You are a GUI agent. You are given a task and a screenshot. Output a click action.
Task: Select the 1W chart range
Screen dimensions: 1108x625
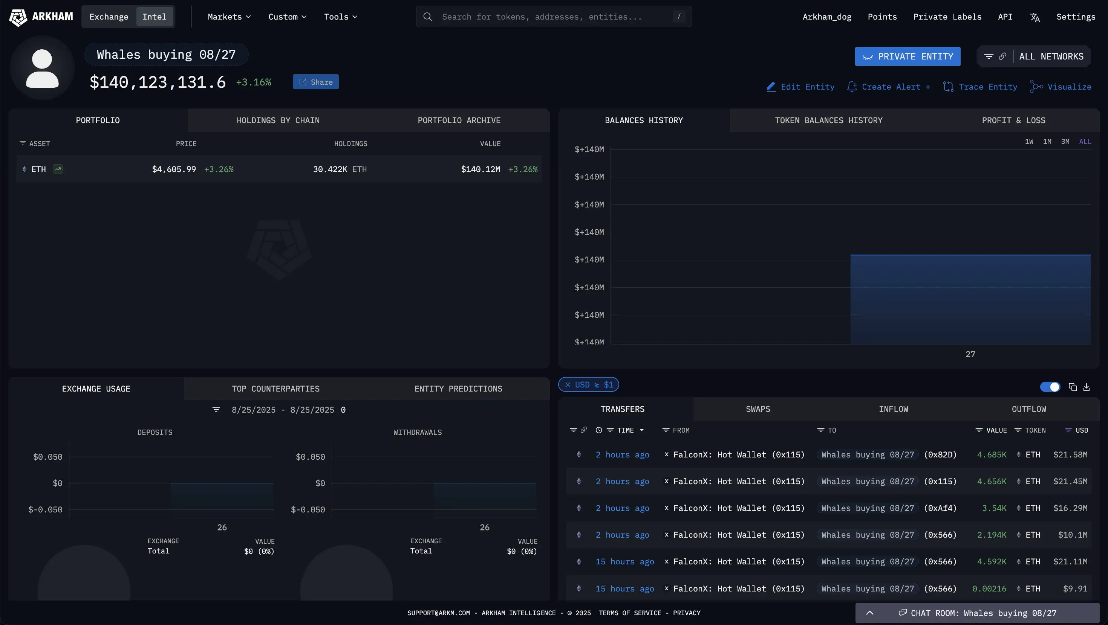click(x=1029, y=142)
